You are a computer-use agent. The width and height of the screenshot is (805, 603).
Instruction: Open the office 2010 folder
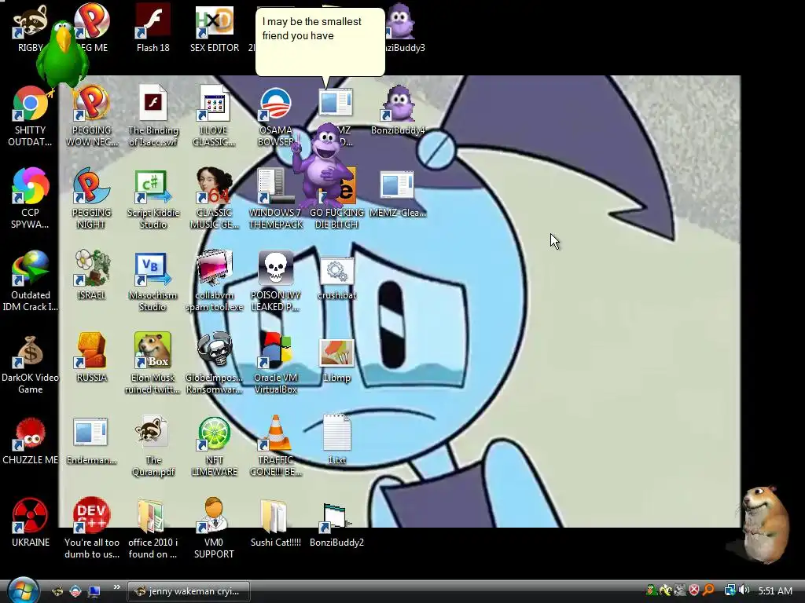click(x=153, y=528)
